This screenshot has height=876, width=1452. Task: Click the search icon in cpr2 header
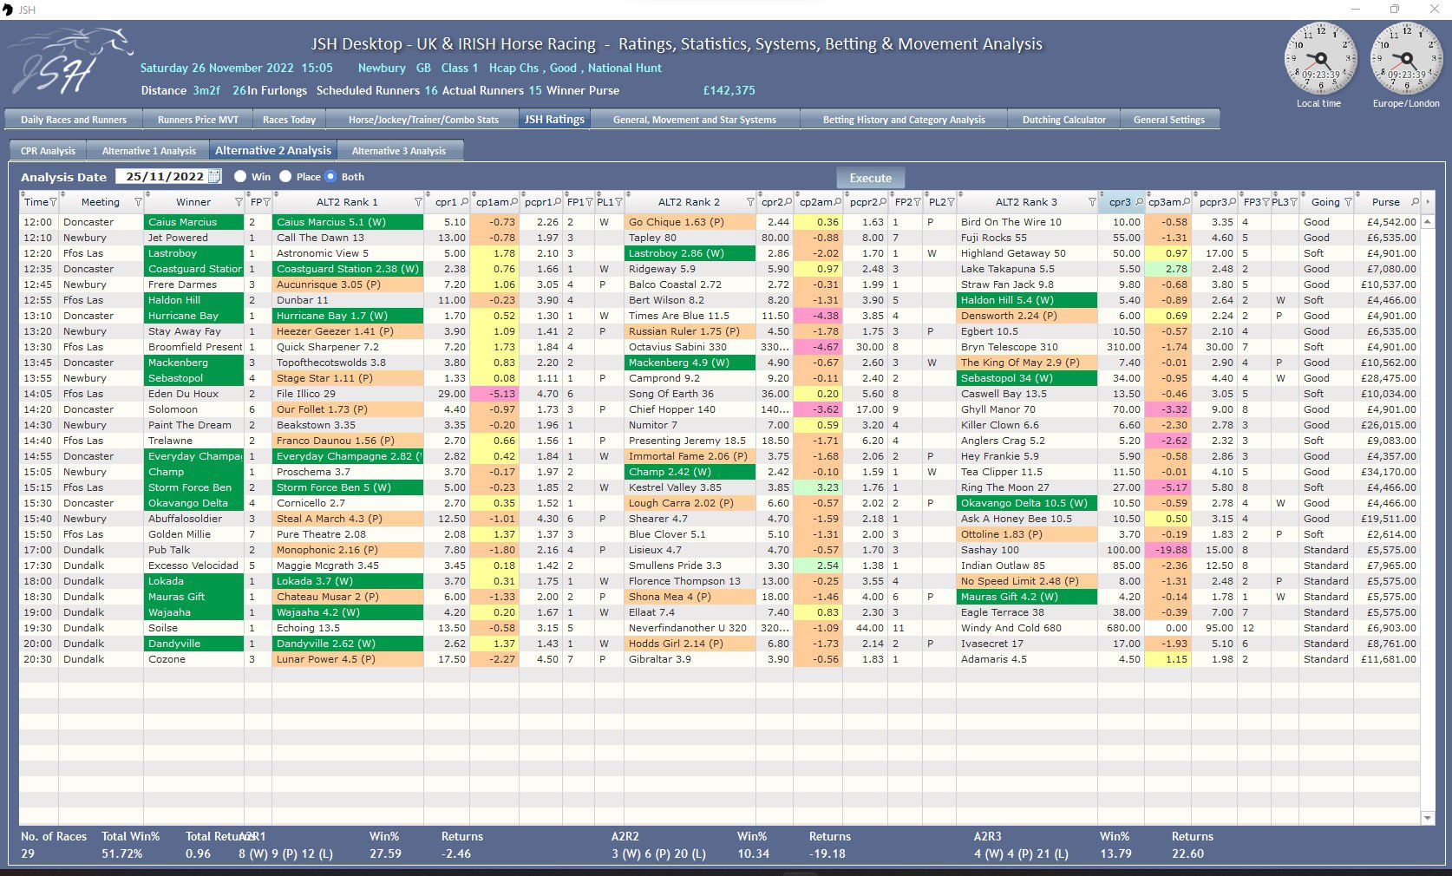point(788,202)
